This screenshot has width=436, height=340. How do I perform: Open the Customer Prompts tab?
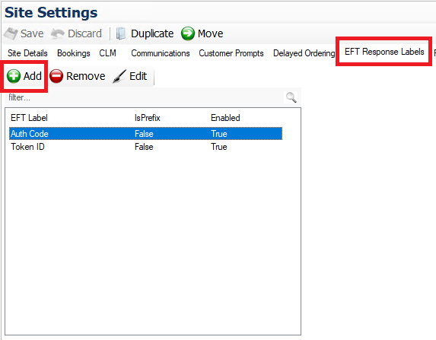(231, 53)
